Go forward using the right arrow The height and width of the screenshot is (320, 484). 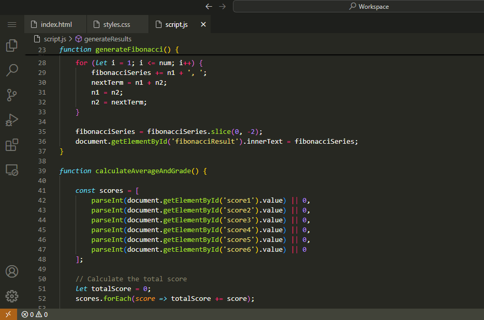(x=222, y=7)
